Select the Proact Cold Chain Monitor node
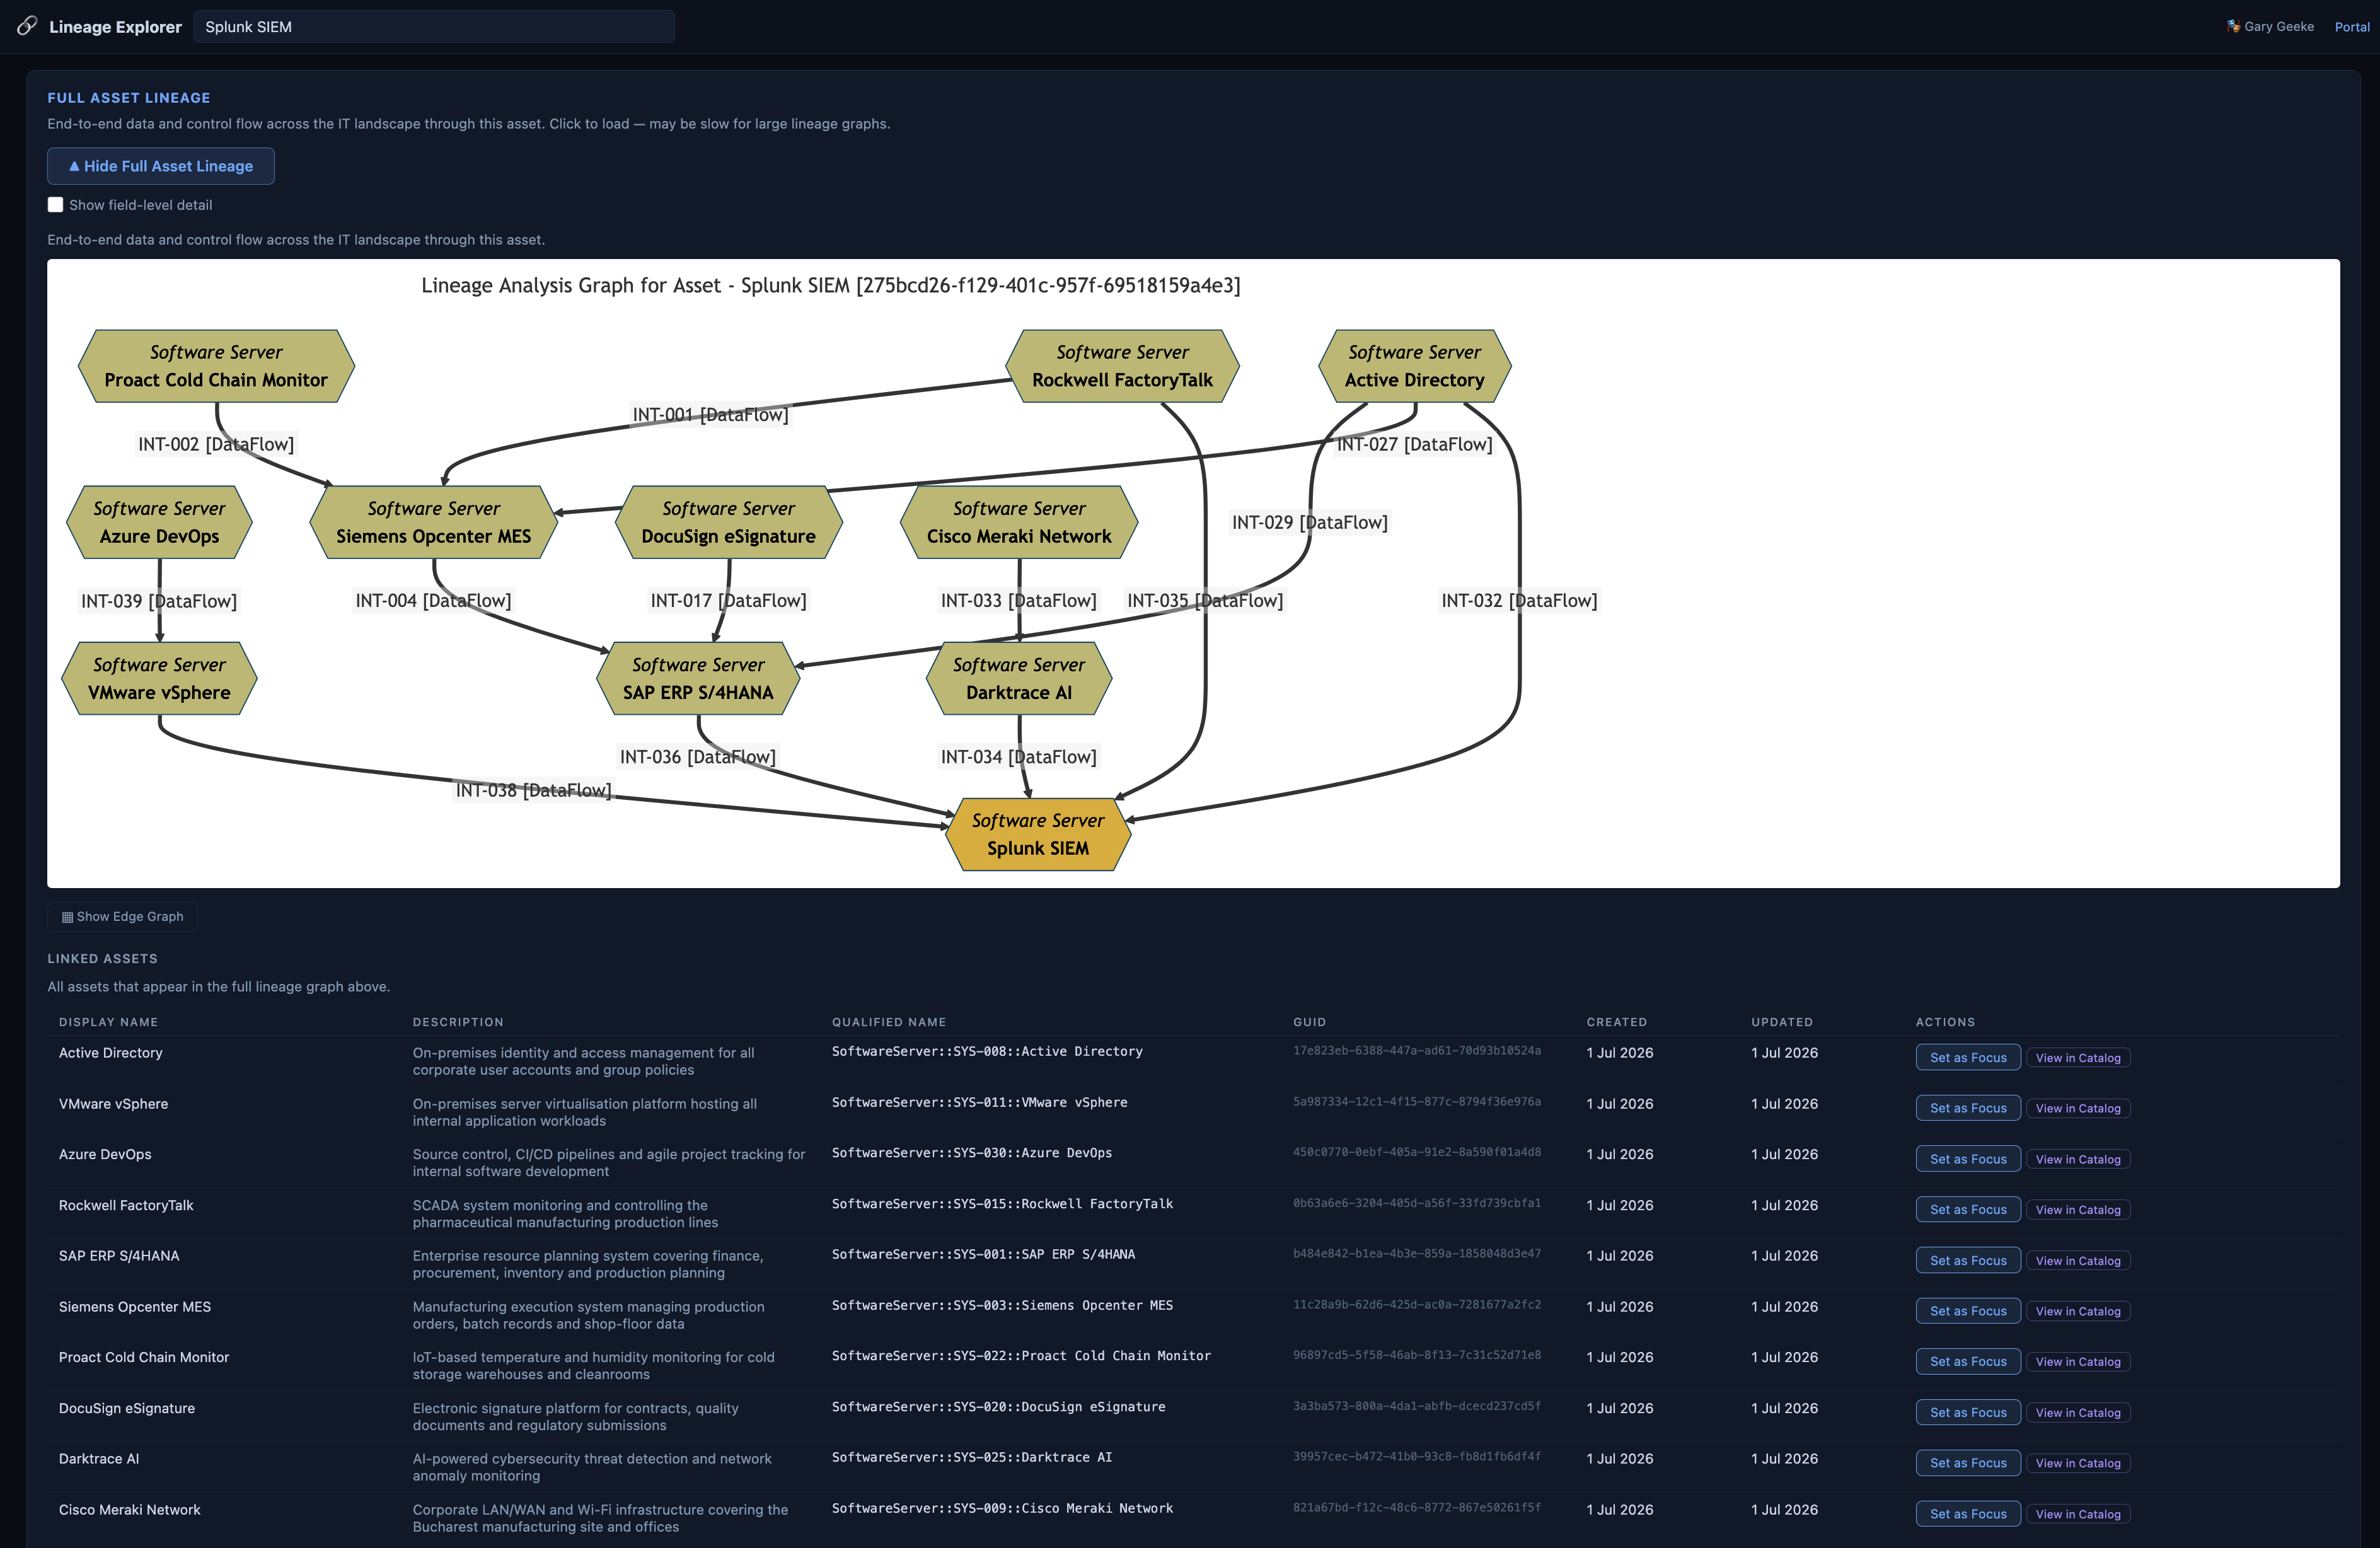2380x1548 pixels. pos(216,366)
